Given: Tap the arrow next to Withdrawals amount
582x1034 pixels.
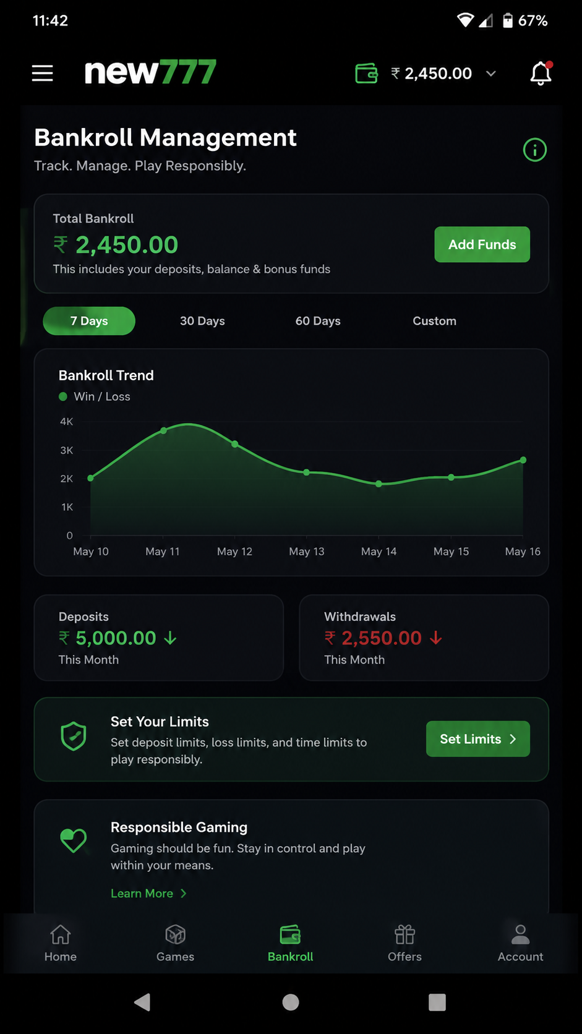Looking at the screenshot, I should [435, 638].
